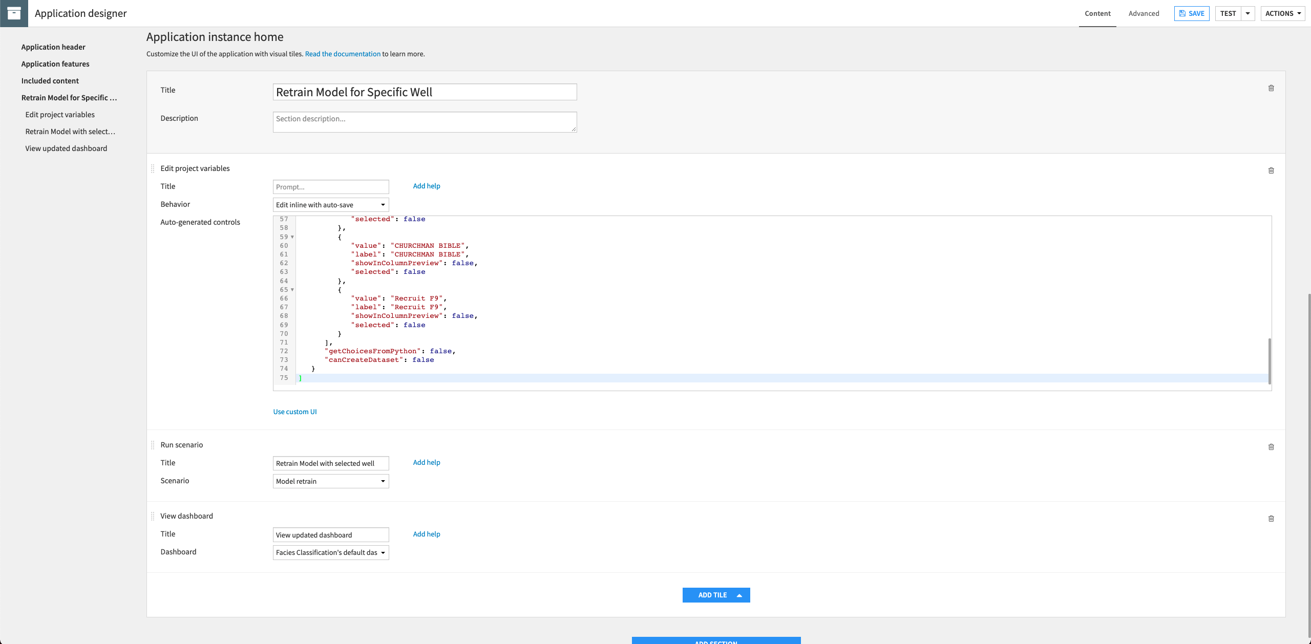
Task: Click the Title field containing Retrain Model for Specific Well
Action: (x=424, y=92)
